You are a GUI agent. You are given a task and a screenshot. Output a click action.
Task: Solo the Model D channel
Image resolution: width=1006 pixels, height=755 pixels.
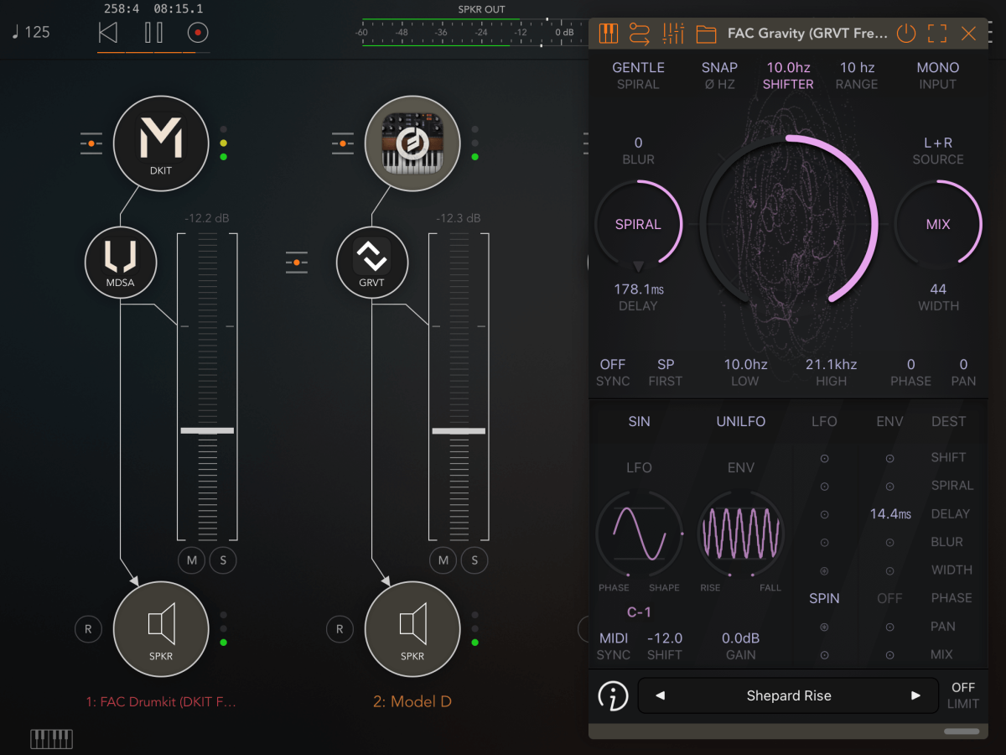474,560
